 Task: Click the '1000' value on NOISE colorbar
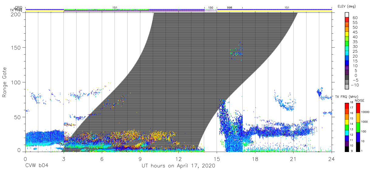point(365,122)
